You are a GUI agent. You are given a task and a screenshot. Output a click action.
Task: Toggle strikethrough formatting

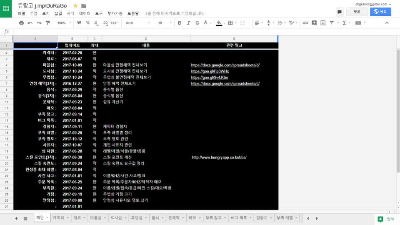(197, 23)
